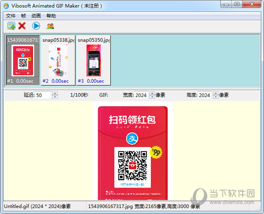Click the application icon in title bar
The width and height of the screenshot is (264, 214).
(6, 6)
